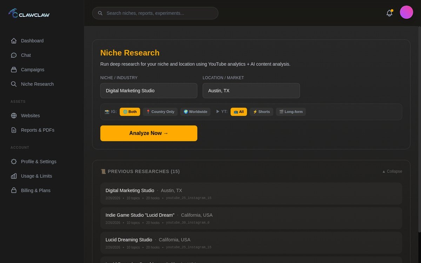Click the Chat bubble icon

[14, 55]
